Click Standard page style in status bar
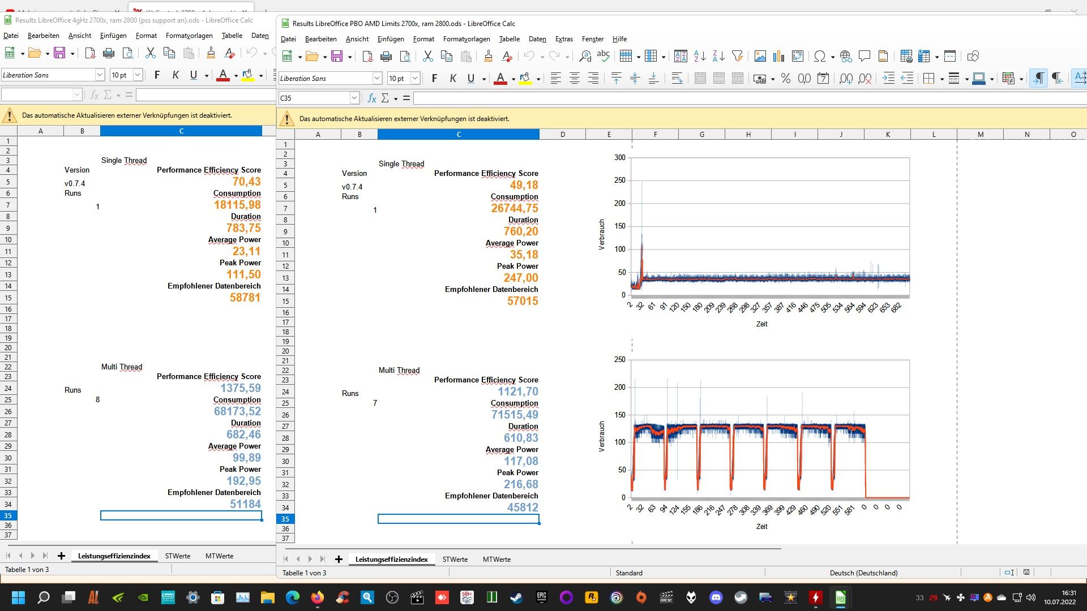The image size is (1087, 611). (x=629, y=573)
